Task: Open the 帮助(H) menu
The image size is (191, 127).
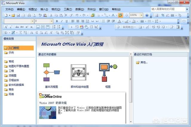Action: click(x=116, y=9)
